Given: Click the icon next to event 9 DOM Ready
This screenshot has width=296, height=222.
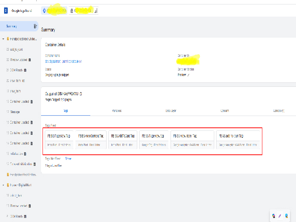Looking at the screenshot, I should 25,216.
